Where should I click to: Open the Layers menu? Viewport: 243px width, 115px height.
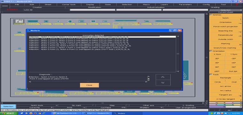click(x=164, y=4)
